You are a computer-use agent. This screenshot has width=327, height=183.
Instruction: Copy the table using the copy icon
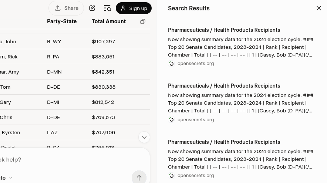click(143, 21)
